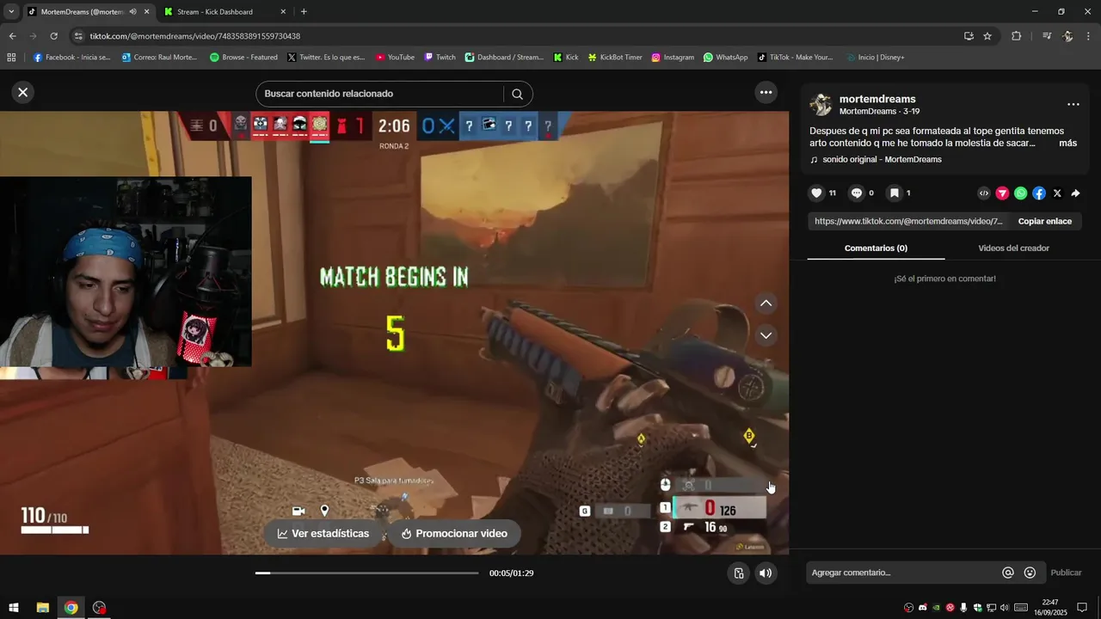
Task: Open the three-dot menu over the video
Action: point(766,93)
